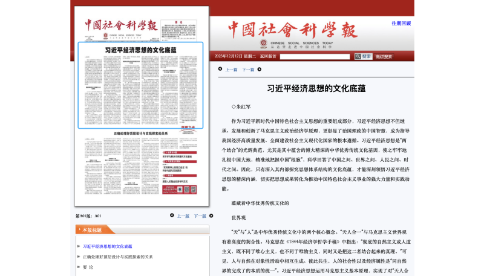
Task: Click the highlighted article region on page thumbnail
Action: (141, 86)
